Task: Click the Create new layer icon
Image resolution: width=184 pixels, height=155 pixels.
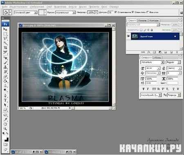Action: [171, 52]
